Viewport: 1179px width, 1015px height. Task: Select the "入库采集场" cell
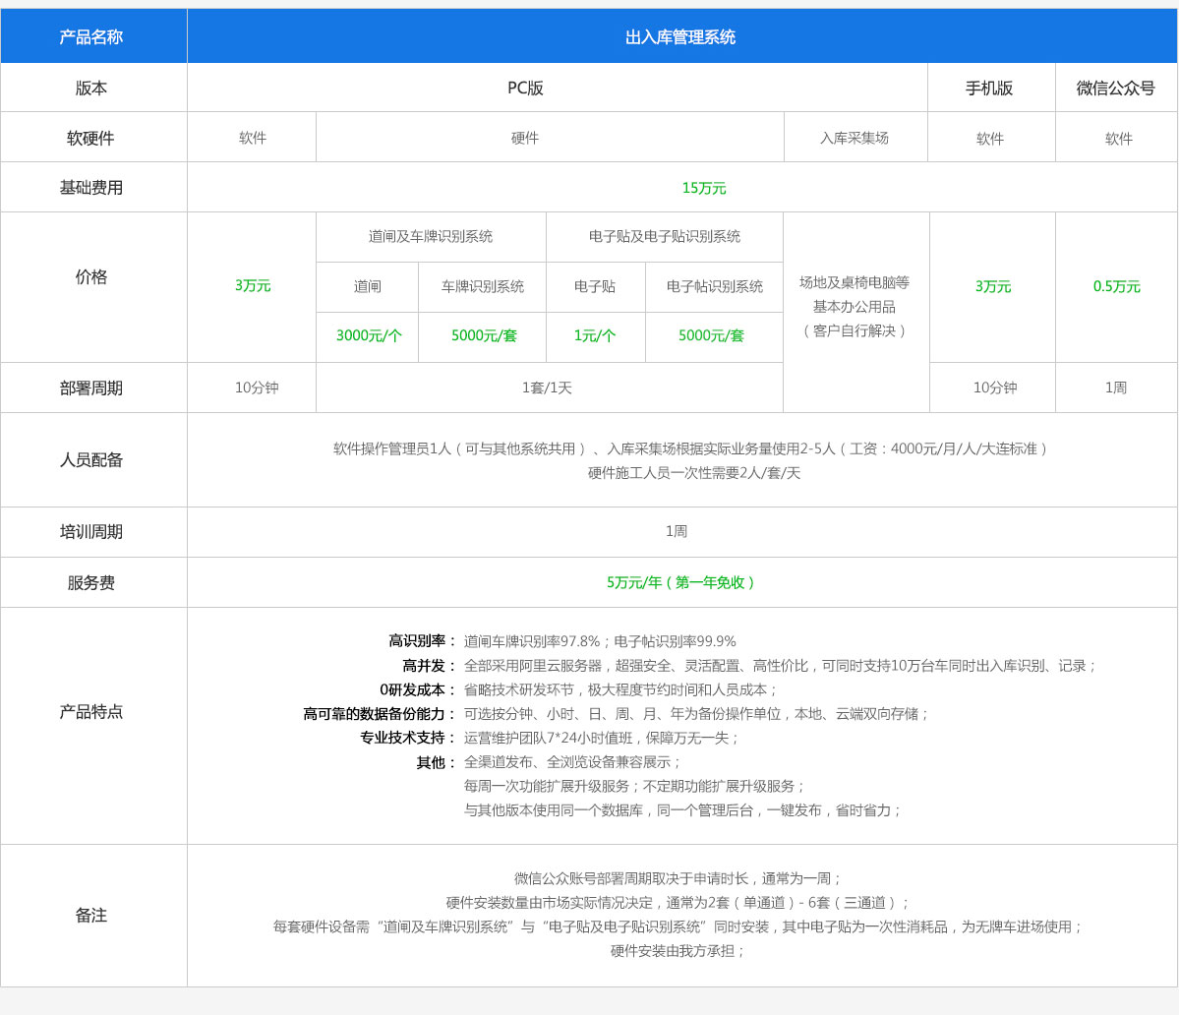[x=854, y=139]
